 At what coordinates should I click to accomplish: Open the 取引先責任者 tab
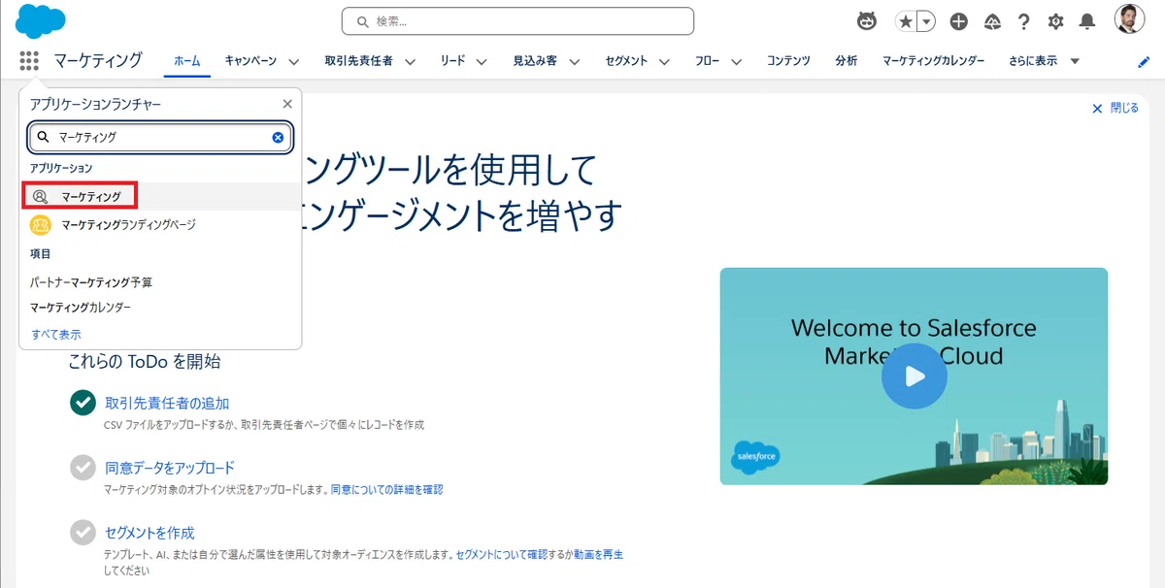[359, 61]
